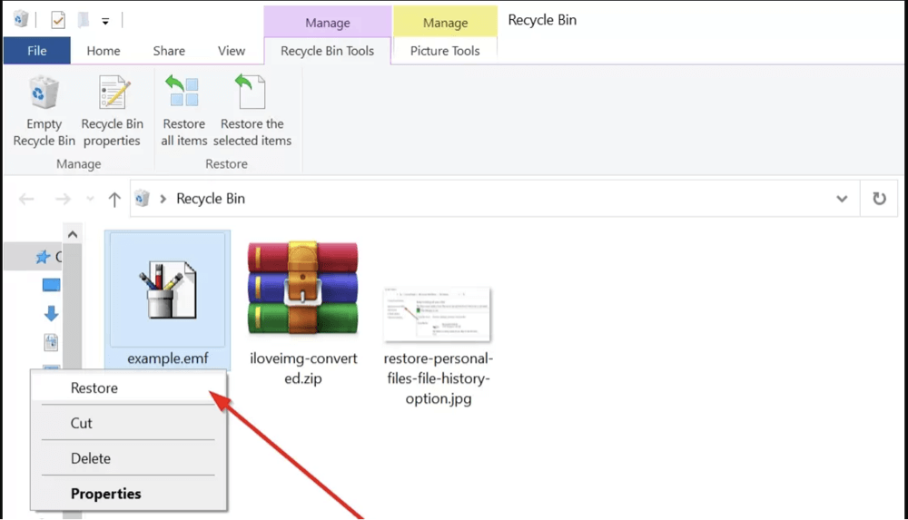Screen dimensions: 908x520
Task: Click Desktop icon in navigation pane
Action: click(x=51, y=285)
